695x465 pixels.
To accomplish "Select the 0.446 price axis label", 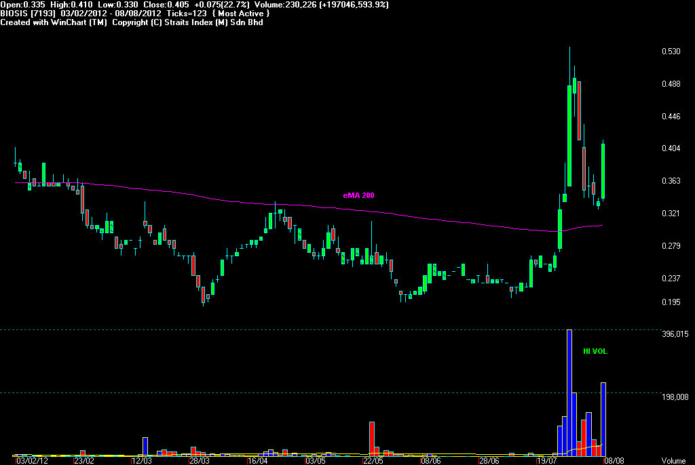I will coord(671,117).
